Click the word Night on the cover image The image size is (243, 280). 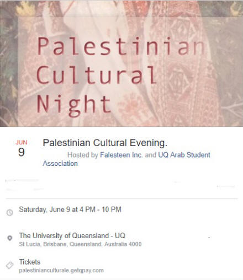tap(73, 105)
